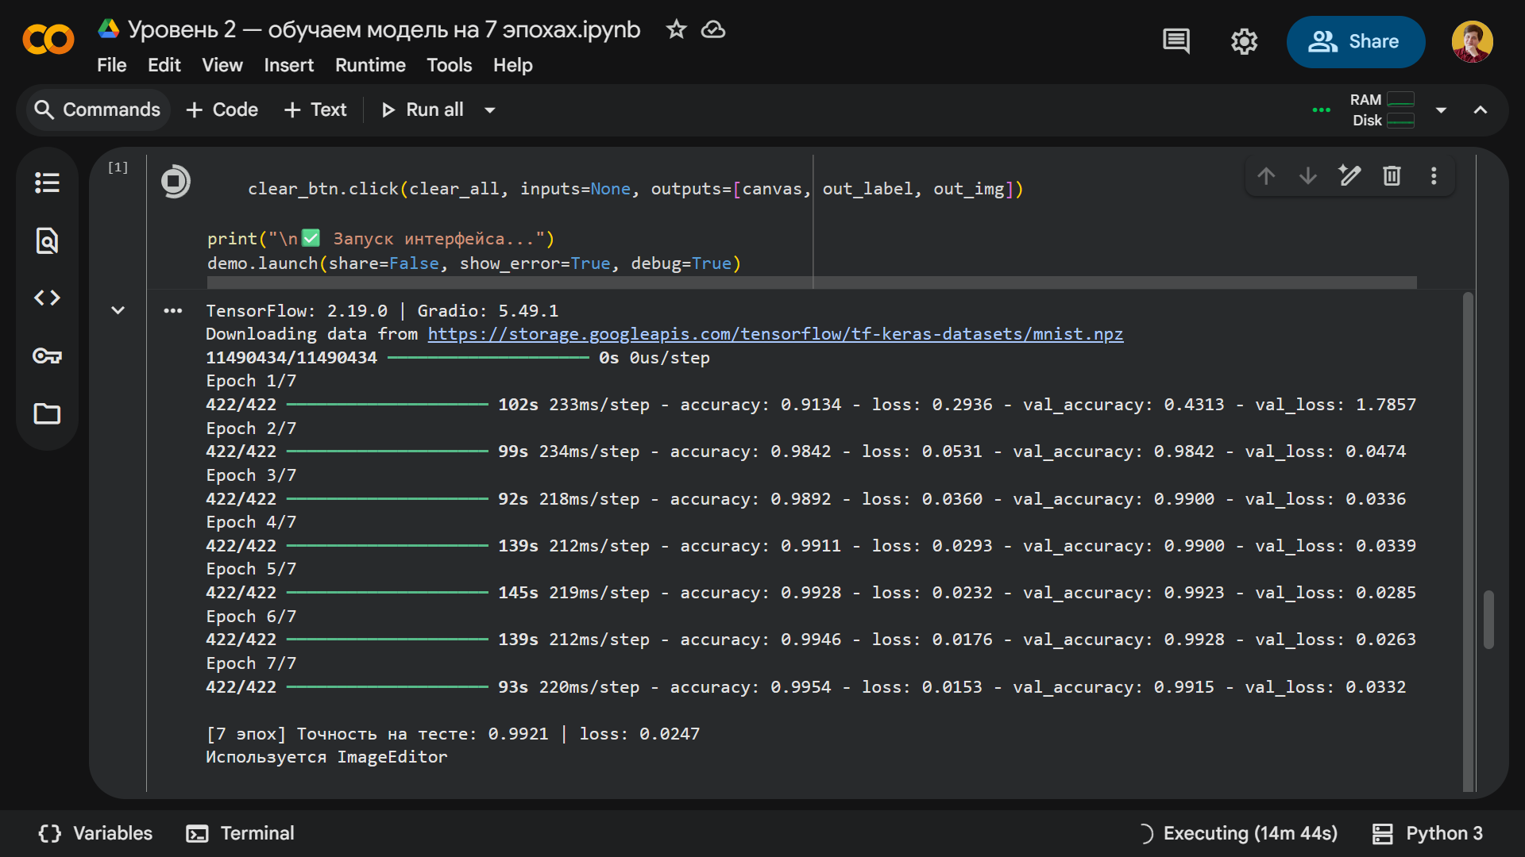The height and width of the screenshot is (857, 1525).
Task: Open the Runtime menu
Action: [370, 65]
